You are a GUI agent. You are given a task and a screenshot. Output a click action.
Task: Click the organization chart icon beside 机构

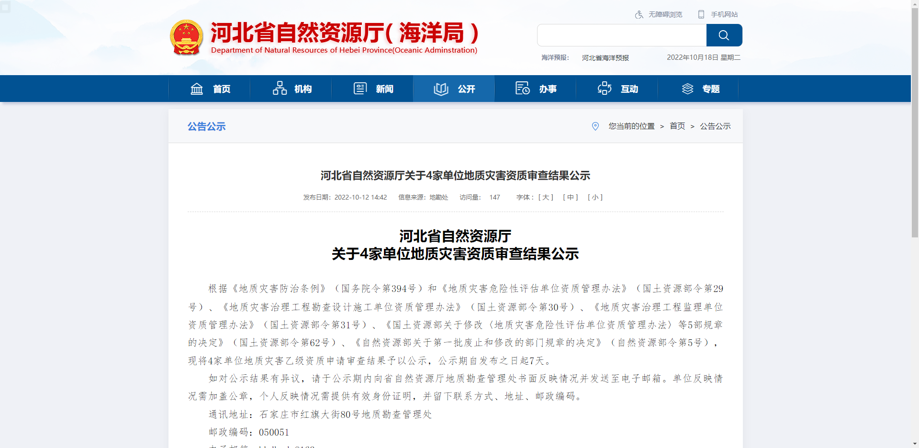279,88
